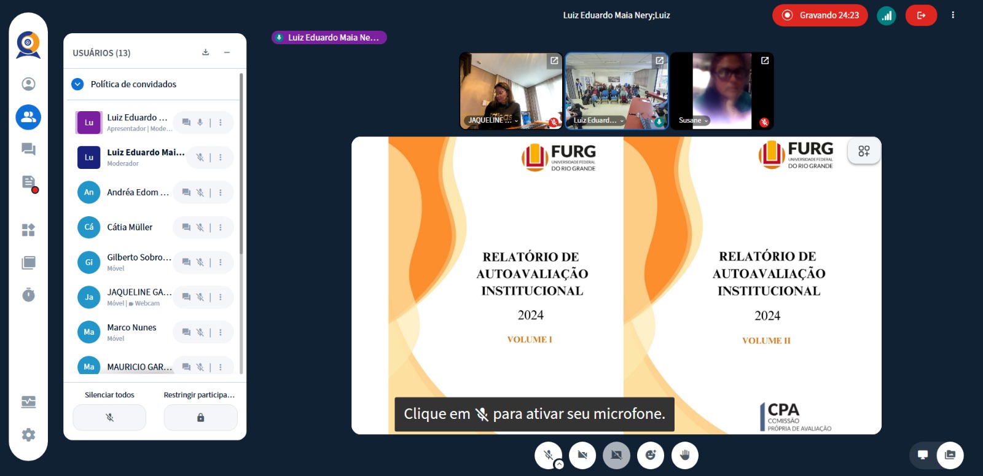Image resolution: width=983 pixels, height=476 pixels.
Task: Open the timer stopwatch icon
Action: (28, 295)
